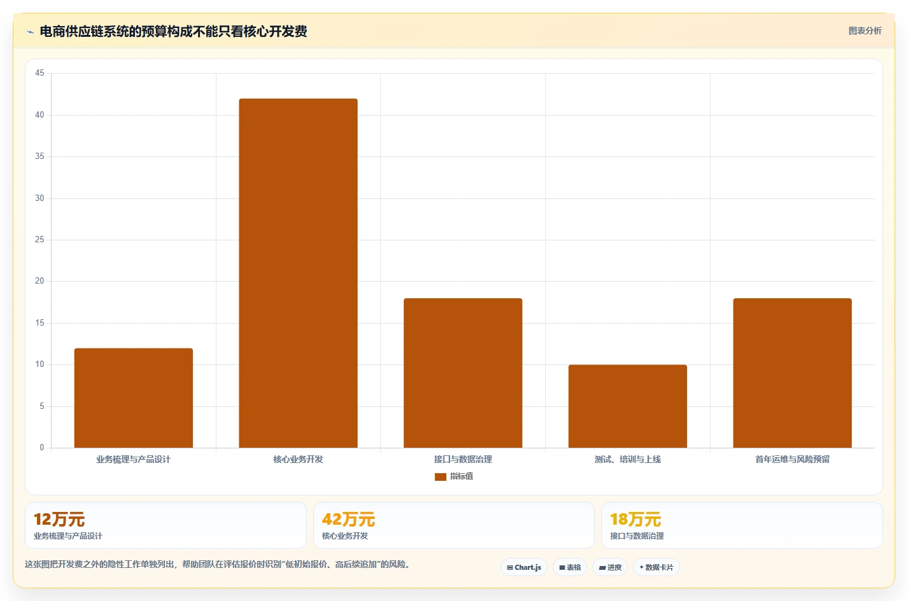The image size is (908, 601).
Task: Click the y-axis value 10
Action: [x=39, y=364]
